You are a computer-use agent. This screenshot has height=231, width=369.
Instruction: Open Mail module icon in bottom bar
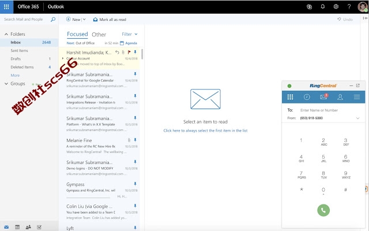pyautogui.click(x=6, y=227)
